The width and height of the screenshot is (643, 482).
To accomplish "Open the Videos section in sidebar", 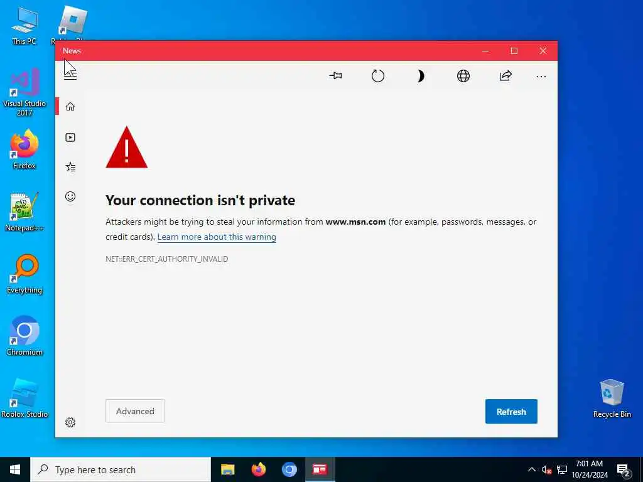I will coord(70,137).
